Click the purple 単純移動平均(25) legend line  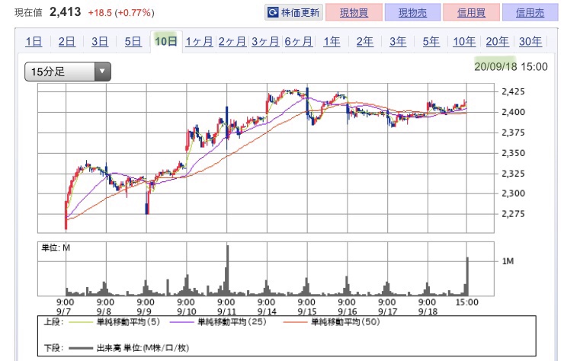click(x=182, y=322)
